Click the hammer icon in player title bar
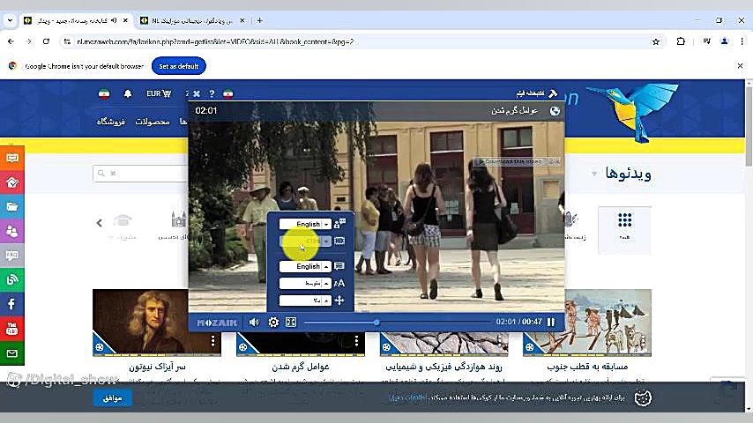The height and width of the screenshot is (423, 753). (x=553, y=93)
